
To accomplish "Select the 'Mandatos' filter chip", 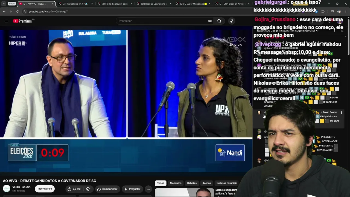I will [176, 183].
